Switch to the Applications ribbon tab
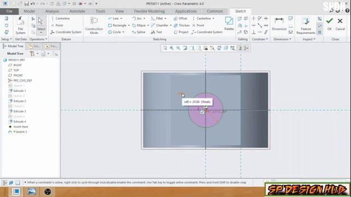 coord(186,11)
